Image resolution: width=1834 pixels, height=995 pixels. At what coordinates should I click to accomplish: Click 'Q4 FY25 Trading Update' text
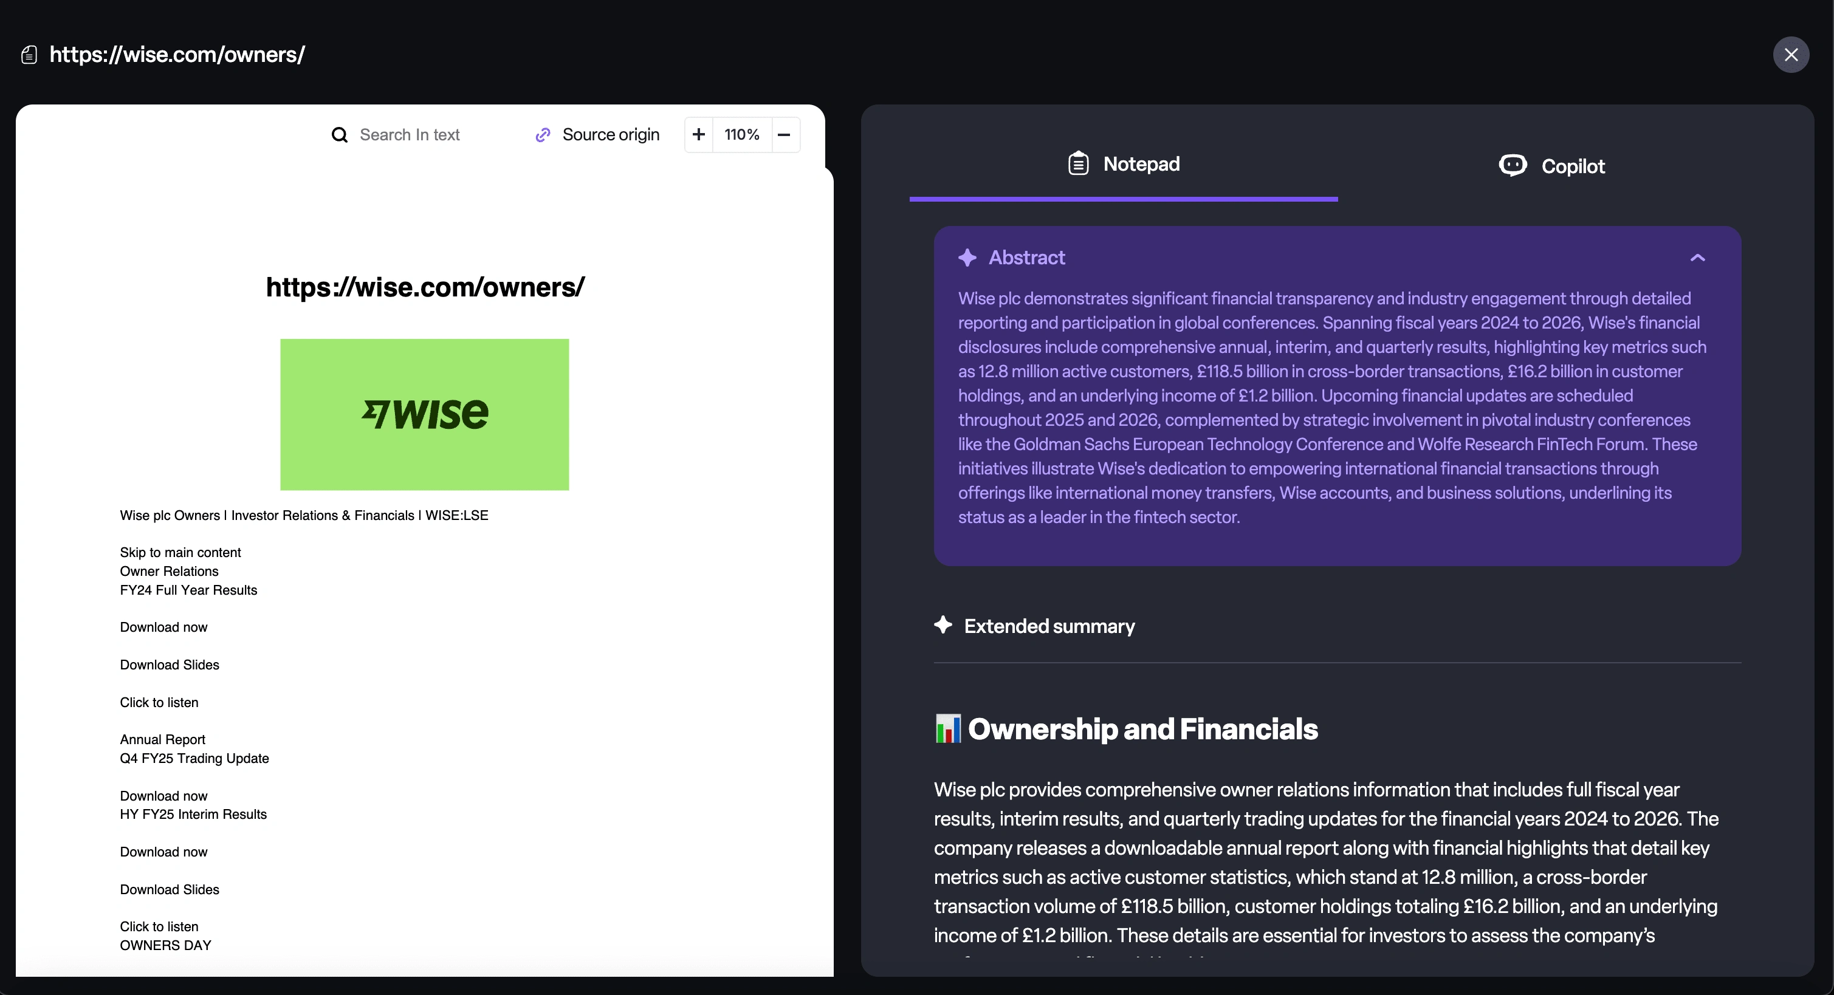194,758
